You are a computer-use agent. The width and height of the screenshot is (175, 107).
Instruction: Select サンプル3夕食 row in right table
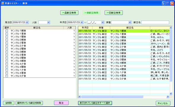[x=124, y=79]
